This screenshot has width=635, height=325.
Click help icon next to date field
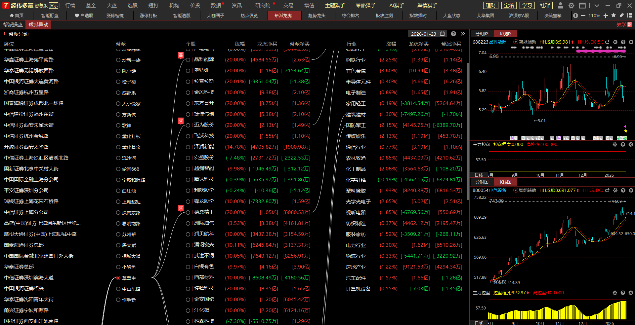pyautogui.click(x=453, y=34)
